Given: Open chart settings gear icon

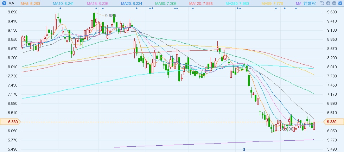Looking at the screenshot, I should 340,3.
